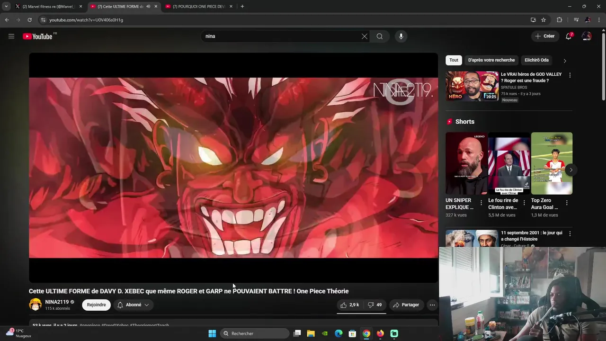Select the Tout filter chip

tap(454, 60)
